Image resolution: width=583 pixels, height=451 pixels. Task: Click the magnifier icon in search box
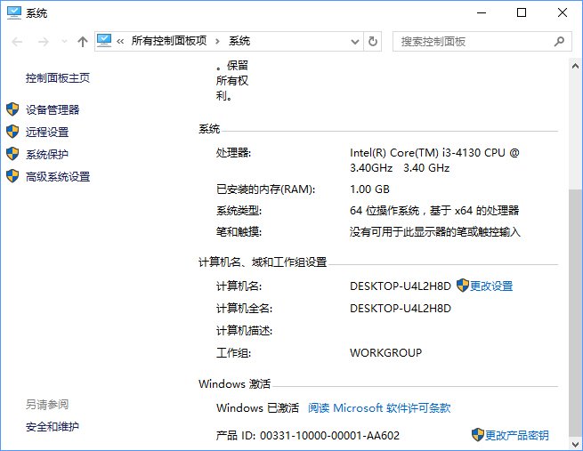click(x=559, y=41)
